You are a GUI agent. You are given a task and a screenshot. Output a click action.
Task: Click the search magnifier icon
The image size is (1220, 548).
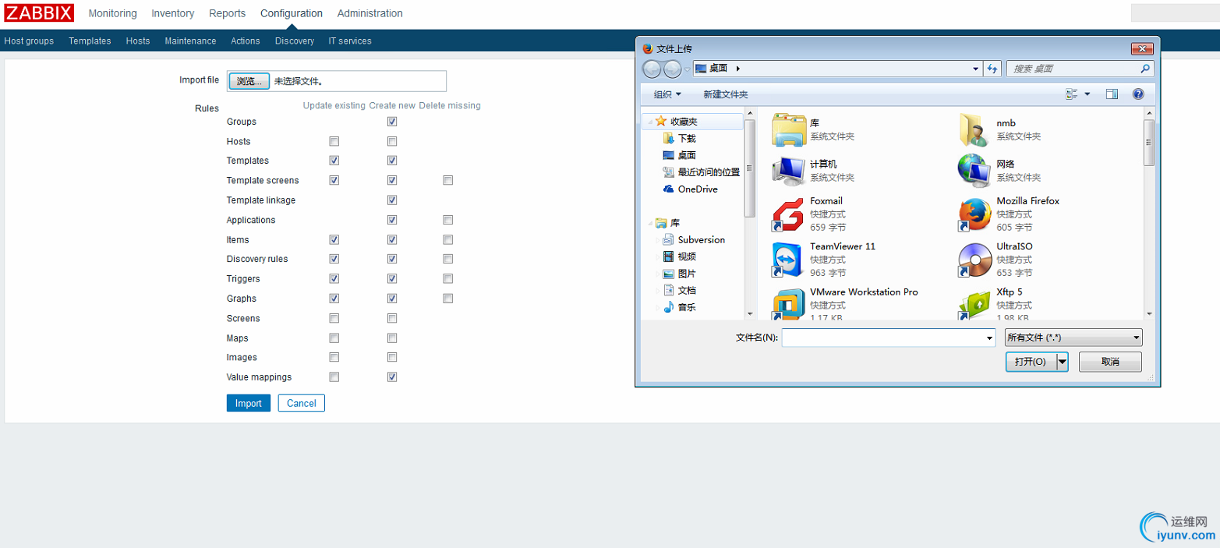pyautogui.click(x=1144, y=69)
